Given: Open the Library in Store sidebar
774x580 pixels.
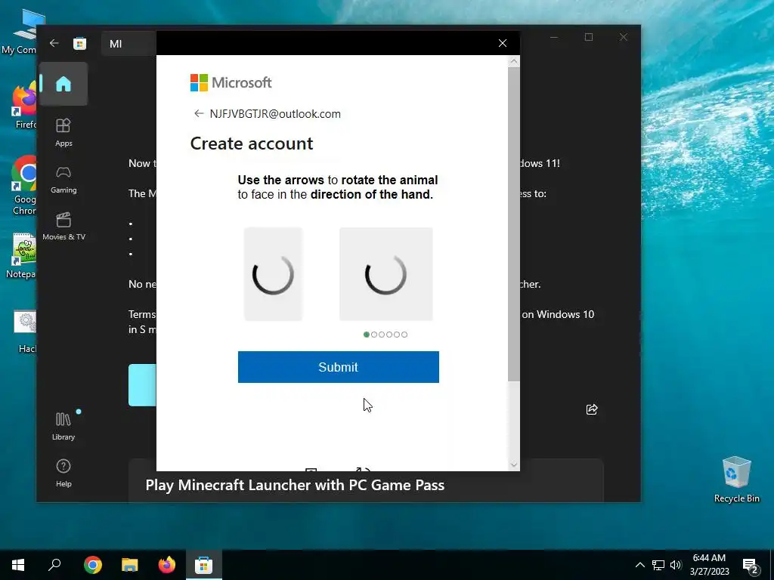Looking at the screenshot, I should [63, 426].
